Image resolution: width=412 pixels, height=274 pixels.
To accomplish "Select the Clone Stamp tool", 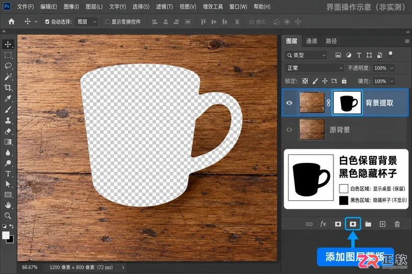I will [8, 121].
